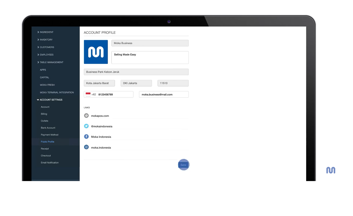
Task: Expand the Inventory sidebar section
Action: pyautogui.click(x=46, y=40)
